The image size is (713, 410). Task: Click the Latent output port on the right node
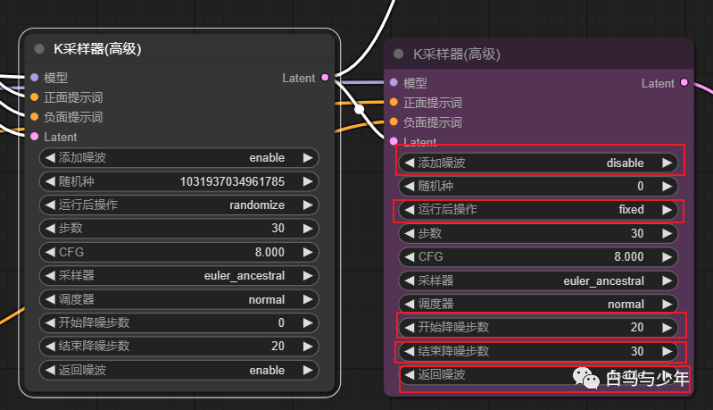point(684,83)
